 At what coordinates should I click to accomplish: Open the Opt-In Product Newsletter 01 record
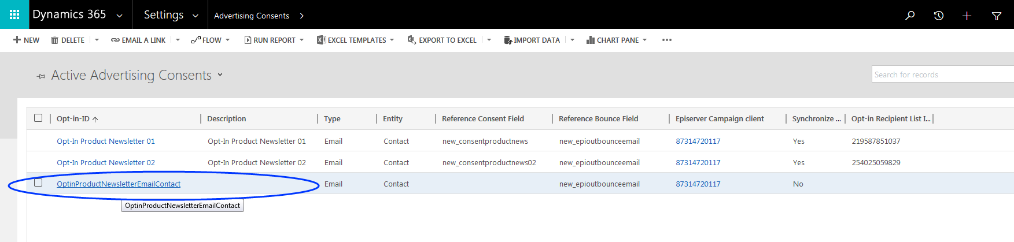click(106, 141)
